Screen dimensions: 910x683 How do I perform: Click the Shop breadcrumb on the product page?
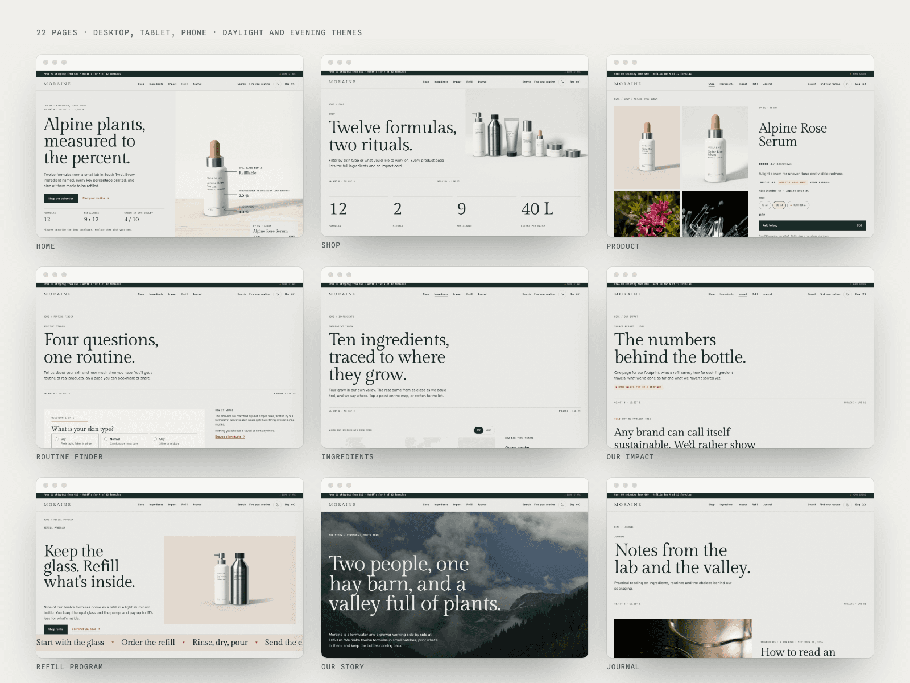tap(627, 99)
